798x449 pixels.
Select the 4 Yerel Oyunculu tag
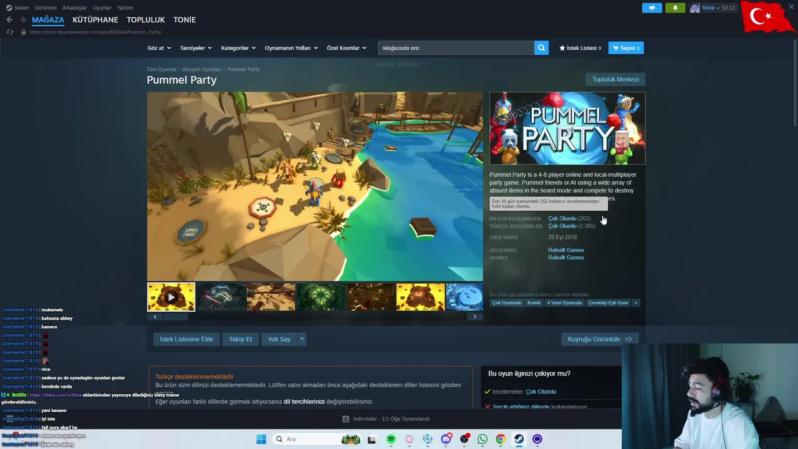tap(564, 303)
